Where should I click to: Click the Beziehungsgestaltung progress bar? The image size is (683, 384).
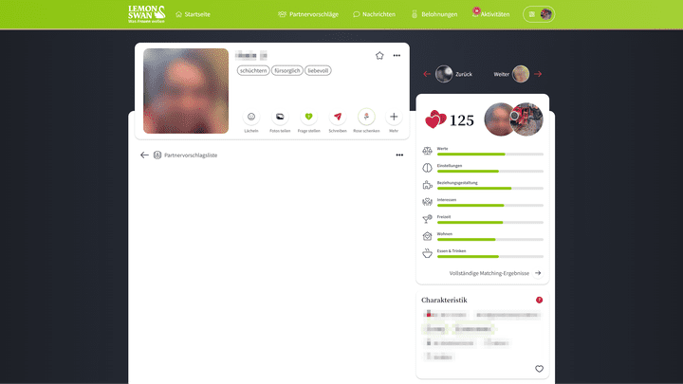(490, 188)
